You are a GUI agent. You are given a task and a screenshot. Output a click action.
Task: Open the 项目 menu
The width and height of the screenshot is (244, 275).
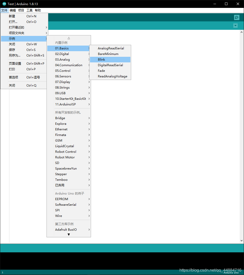tap(21, 10)
